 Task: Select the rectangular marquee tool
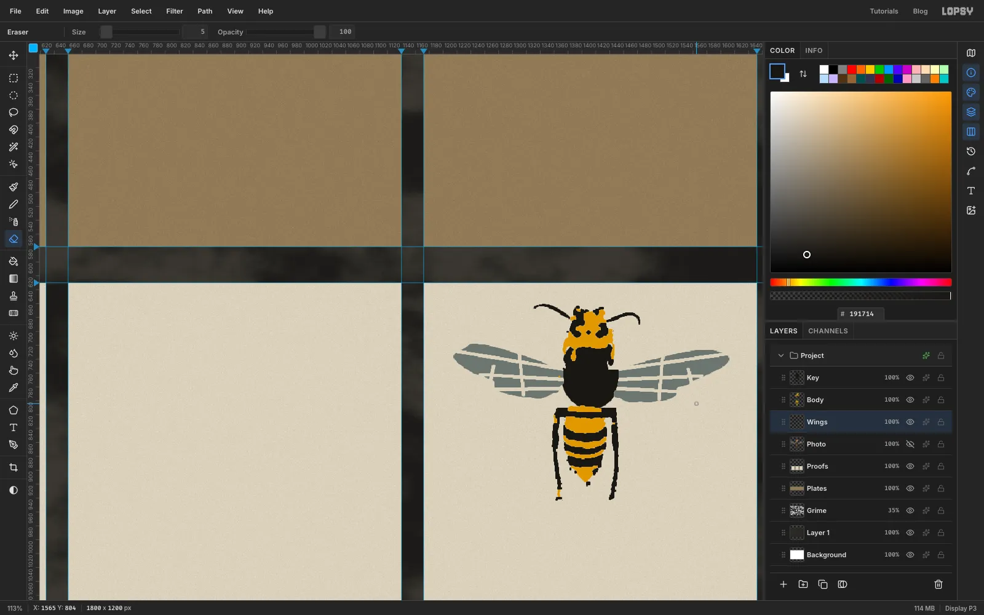(14, 78)
